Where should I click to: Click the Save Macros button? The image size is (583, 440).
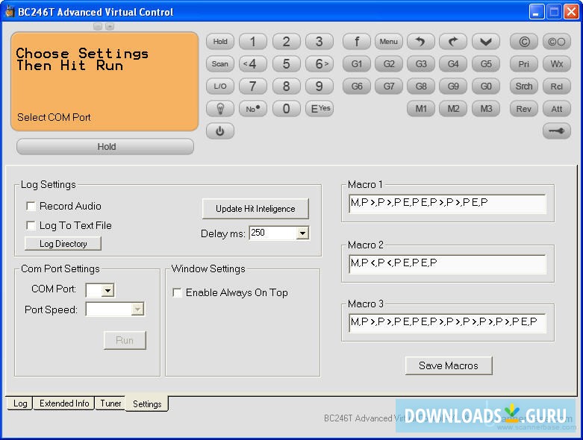(x=449, y=365)
